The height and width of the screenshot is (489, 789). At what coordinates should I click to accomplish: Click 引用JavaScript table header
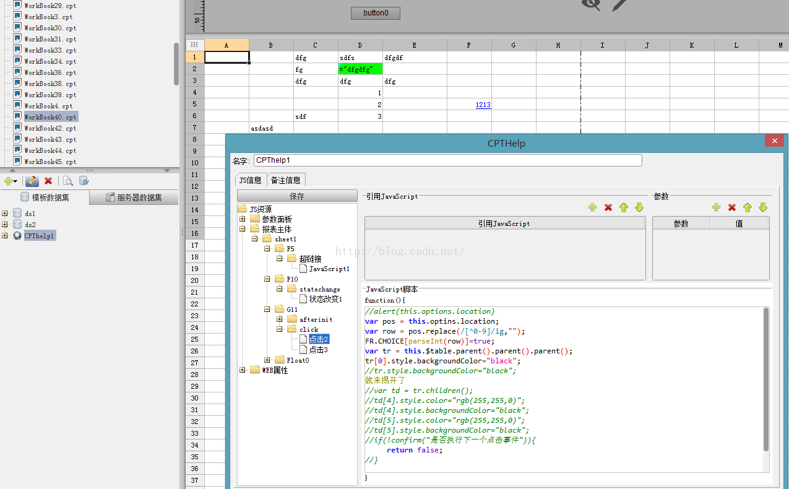coord(504,223)
